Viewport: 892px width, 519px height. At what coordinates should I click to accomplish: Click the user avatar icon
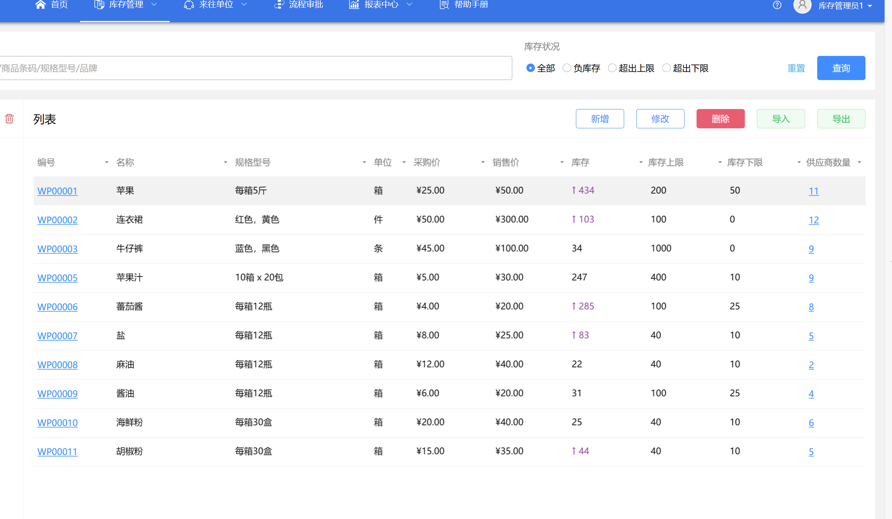coord(802,6)
